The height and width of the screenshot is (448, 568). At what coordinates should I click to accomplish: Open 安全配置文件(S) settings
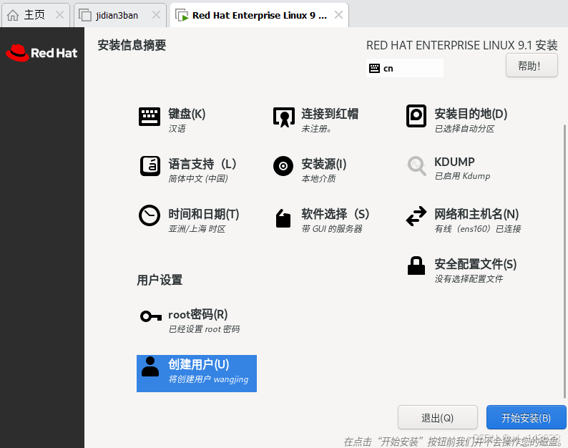[x=475, y=264]
